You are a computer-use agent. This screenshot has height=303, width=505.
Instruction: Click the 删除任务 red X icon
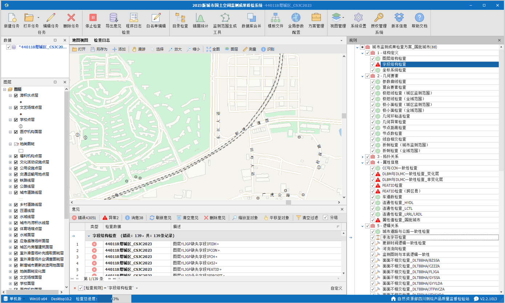pos(71,17)
